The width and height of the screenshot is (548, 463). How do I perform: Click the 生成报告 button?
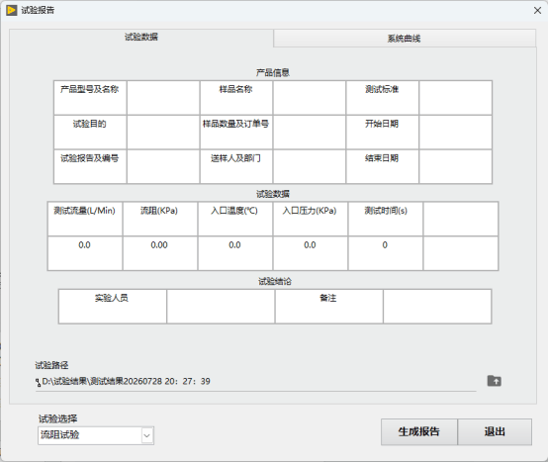coord(419,432)
